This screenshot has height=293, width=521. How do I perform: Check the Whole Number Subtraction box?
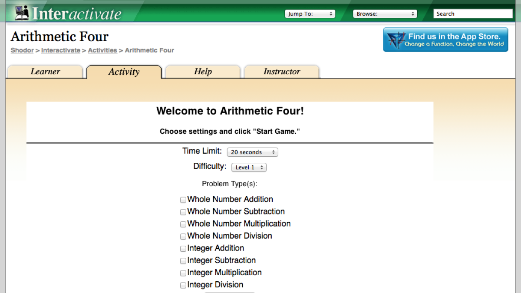[x=183, y=212]
